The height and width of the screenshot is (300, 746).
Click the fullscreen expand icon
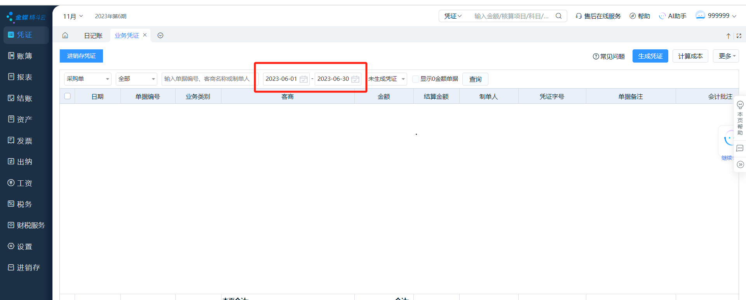coord(739,36)
